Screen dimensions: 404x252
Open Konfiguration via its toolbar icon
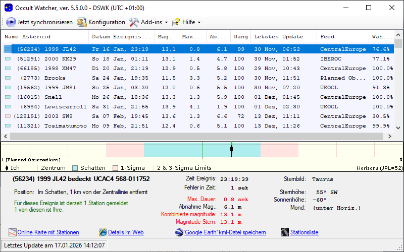(81, 22)
